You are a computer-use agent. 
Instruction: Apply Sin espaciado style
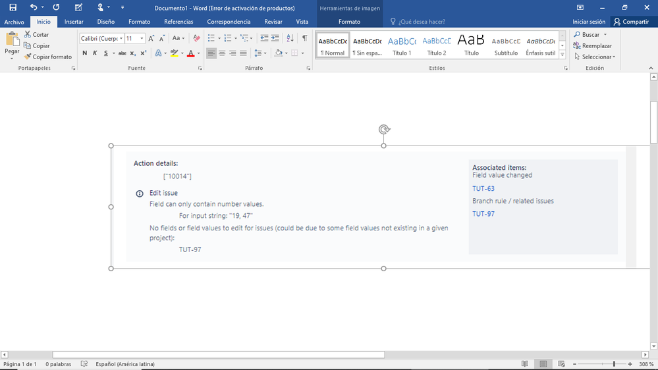coord(367,45)
